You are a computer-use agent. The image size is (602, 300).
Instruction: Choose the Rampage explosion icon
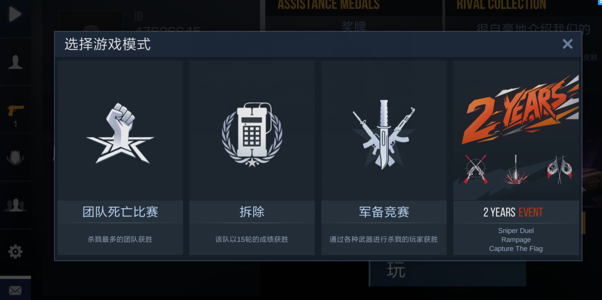click(516, 170)
